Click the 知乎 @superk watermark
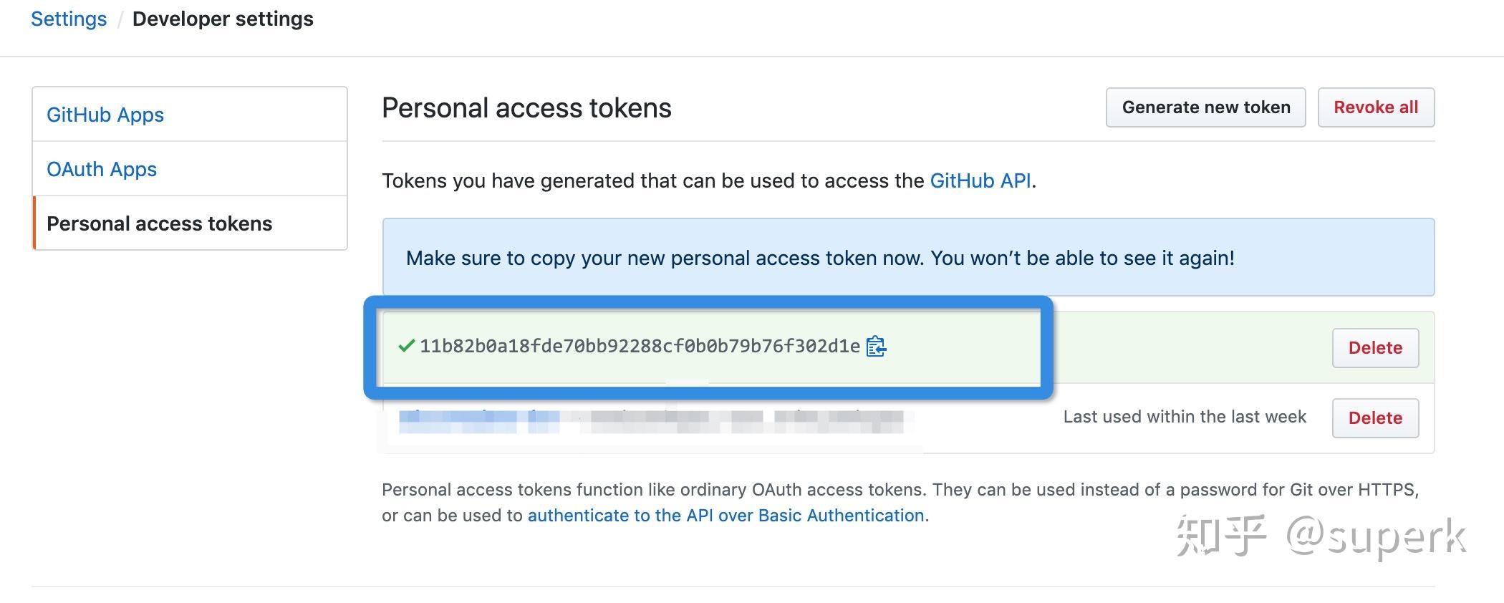Screen dimensions: 1504x603 click(x=1321, y=536)
